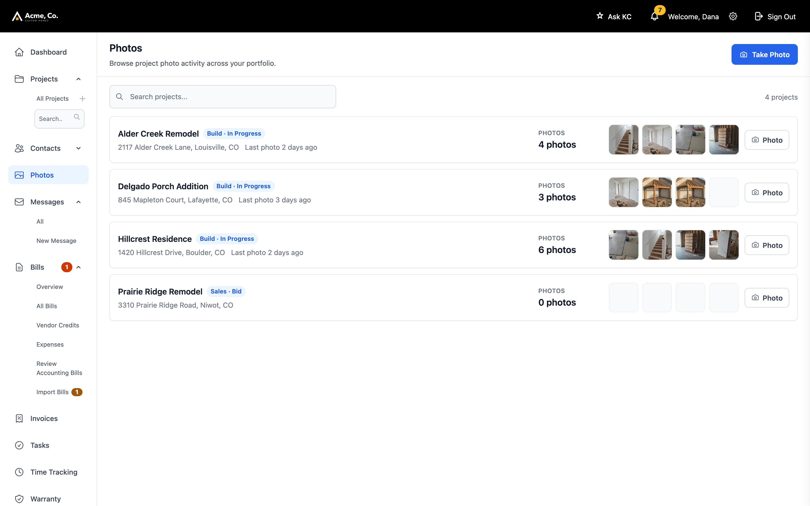This screenshot has height=506, width=810.
Task: Click the Projects folder icon
Action: pos(19,79)
